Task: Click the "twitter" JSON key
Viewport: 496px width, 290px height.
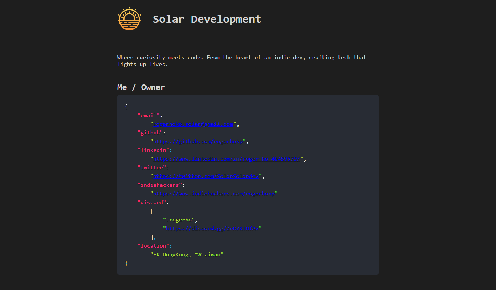Action: pos(152,167)
